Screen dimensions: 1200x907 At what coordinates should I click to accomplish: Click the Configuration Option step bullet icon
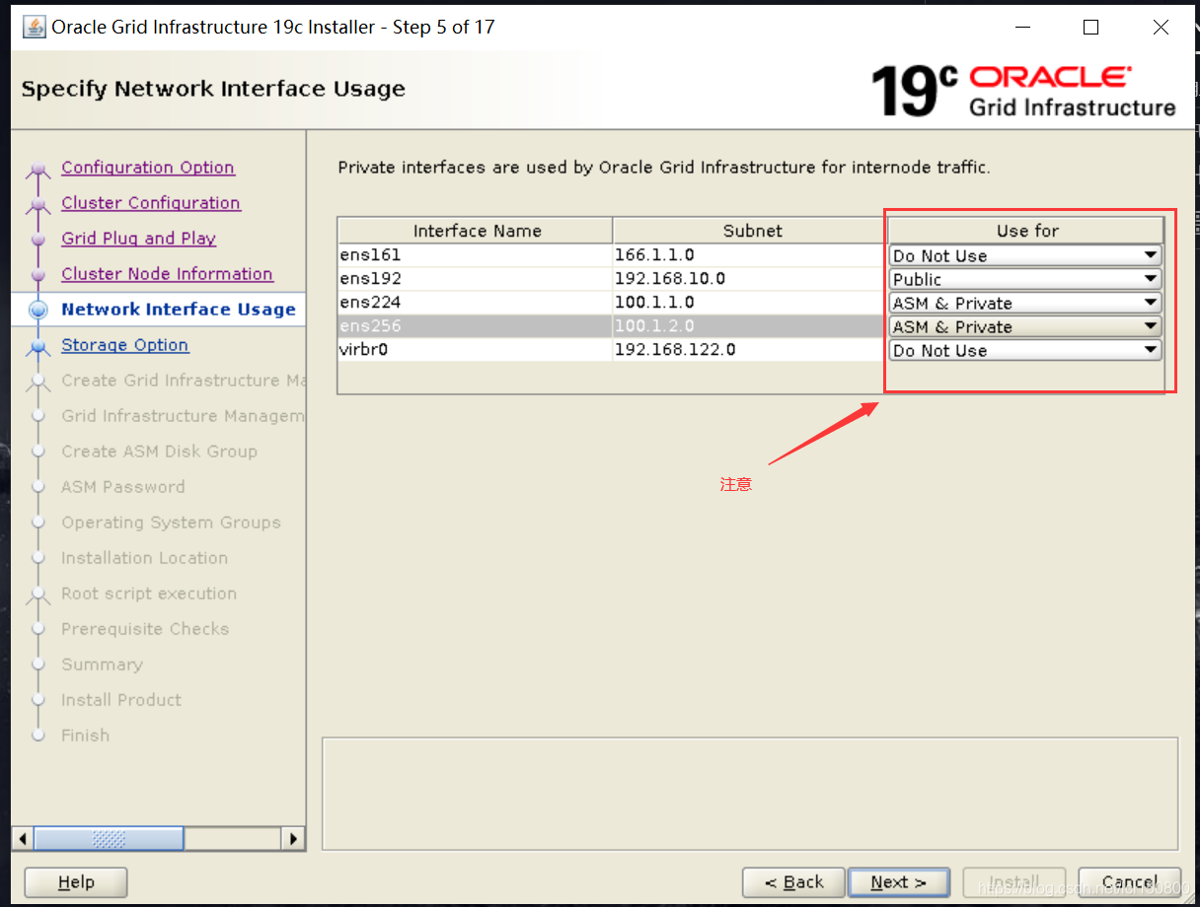pos(38,169)
